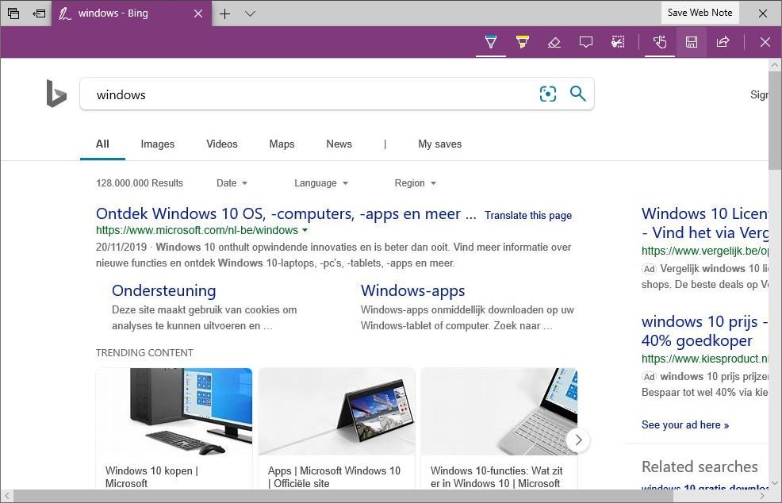Click the 'TRENDING CONTENT' heading

pos(144,353)
